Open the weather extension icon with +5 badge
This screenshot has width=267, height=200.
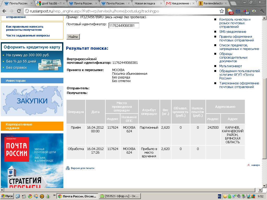pos(230,11)
